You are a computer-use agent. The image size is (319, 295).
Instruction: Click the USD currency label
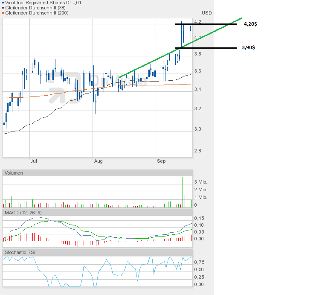pyautogui.click(x=207, y=13)
